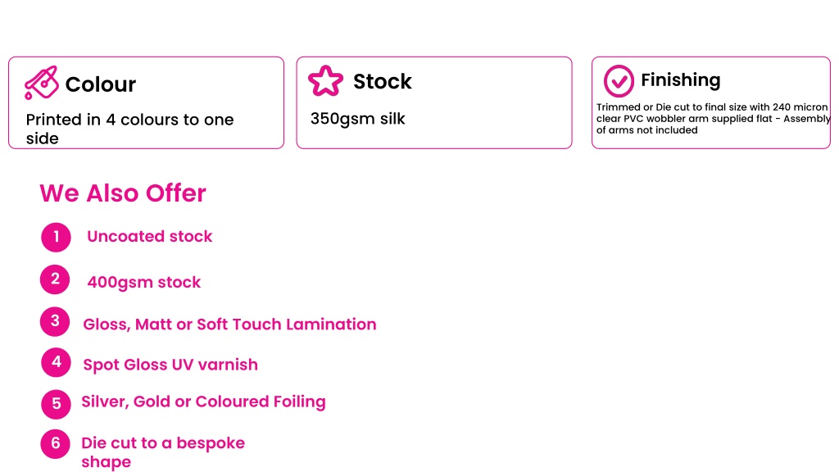
Task: Click the paint bucket Colour icon
Action: (x=41, y=83)
